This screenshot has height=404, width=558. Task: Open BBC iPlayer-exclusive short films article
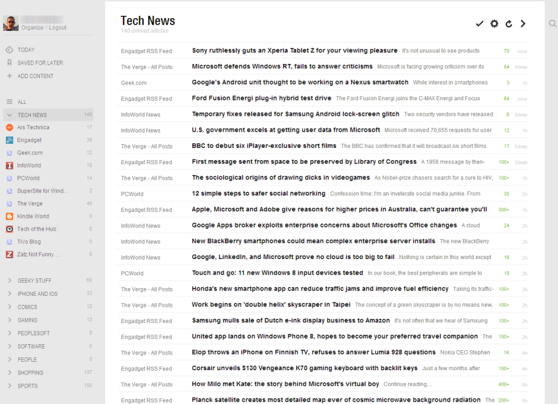click(264, 146)
